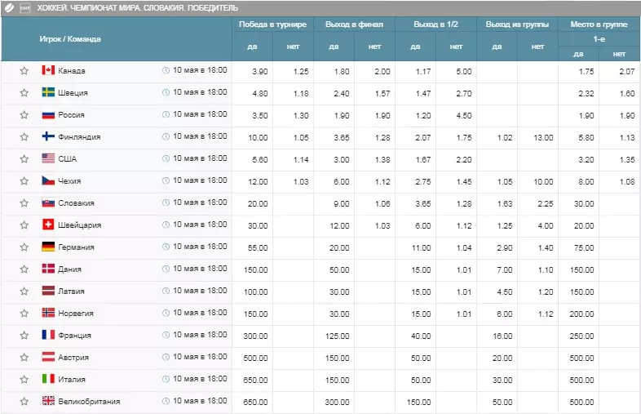Click the Finland flag icon
The width and height of the screenshot is (641, 414).
(48, 136)
